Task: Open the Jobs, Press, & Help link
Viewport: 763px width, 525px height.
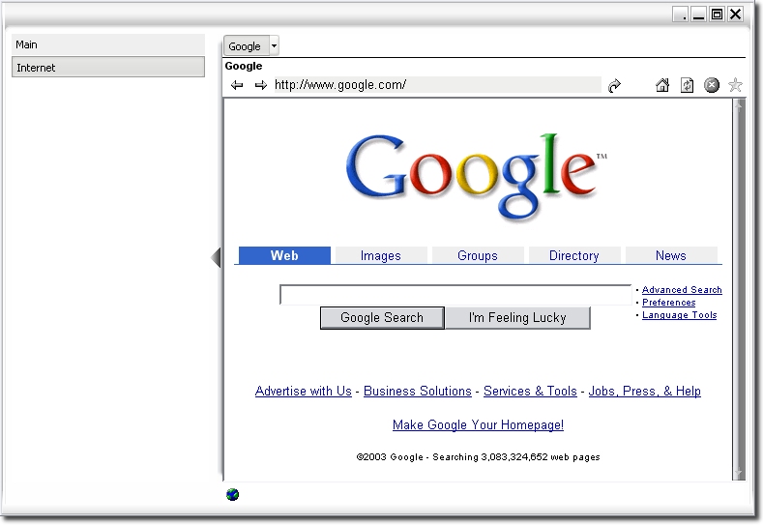Action: 645,392
